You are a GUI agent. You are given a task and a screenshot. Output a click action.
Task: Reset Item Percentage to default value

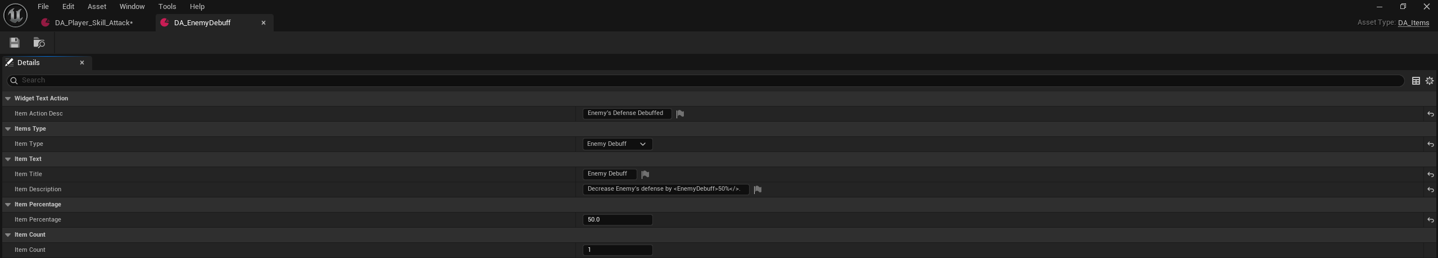[x=1430, y=220]
